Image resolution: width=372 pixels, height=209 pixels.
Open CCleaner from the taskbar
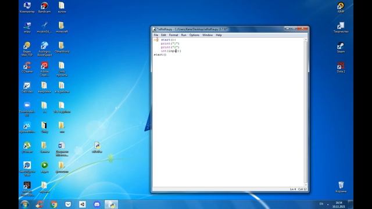tap(40, 204)
